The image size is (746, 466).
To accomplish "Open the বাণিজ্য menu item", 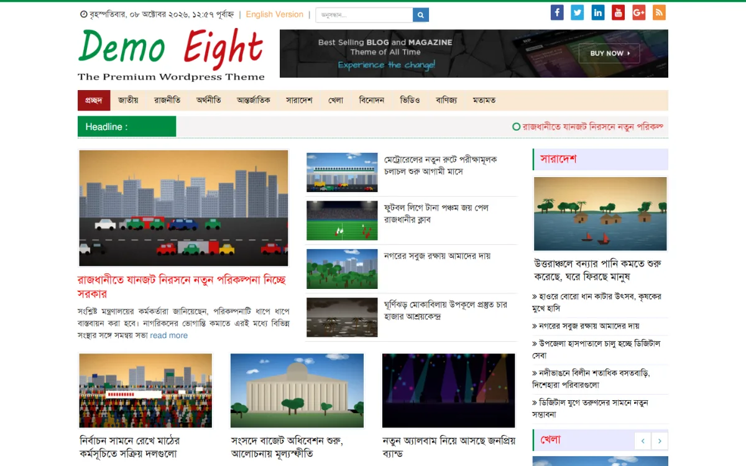I will click(x=446, y=100).
